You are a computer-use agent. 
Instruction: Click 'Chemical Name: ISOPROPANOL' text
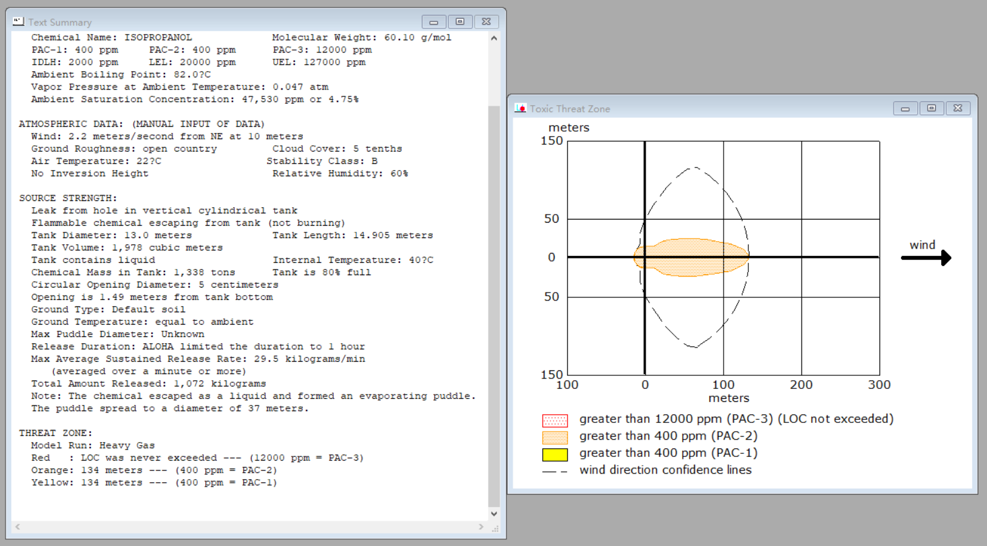[x=111, y=38]
